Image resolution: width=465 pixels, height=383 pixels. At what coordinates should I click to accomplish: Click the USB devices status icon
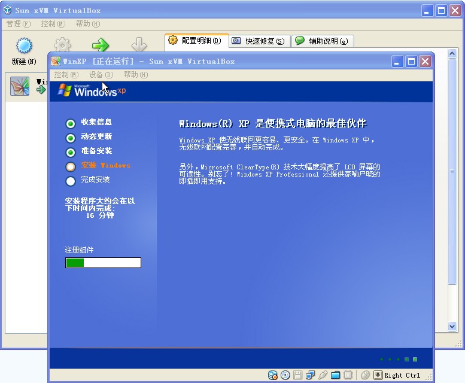click(323, 375)
